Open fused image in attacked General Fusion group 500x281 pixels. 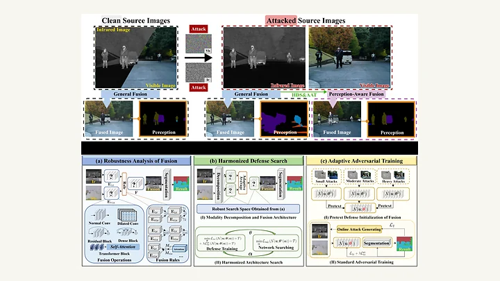[x=230, y=119]
